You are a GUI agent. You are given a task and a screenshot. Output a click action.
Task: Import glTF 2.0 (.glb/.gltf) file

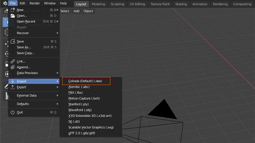91,133
